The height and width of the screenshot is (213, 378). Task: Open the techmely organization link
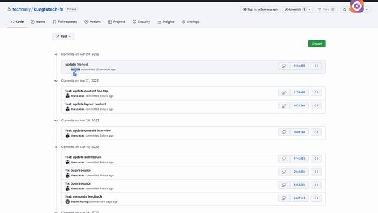[21, 9]
